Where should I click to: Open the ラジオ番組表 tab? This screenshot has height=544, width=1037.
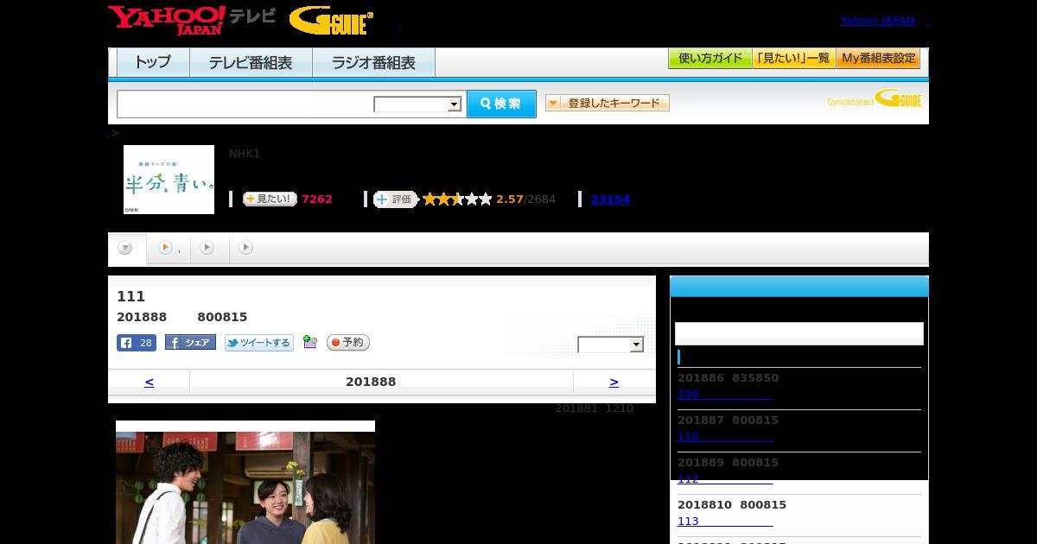pyautogui.click(x=373, y=63)
